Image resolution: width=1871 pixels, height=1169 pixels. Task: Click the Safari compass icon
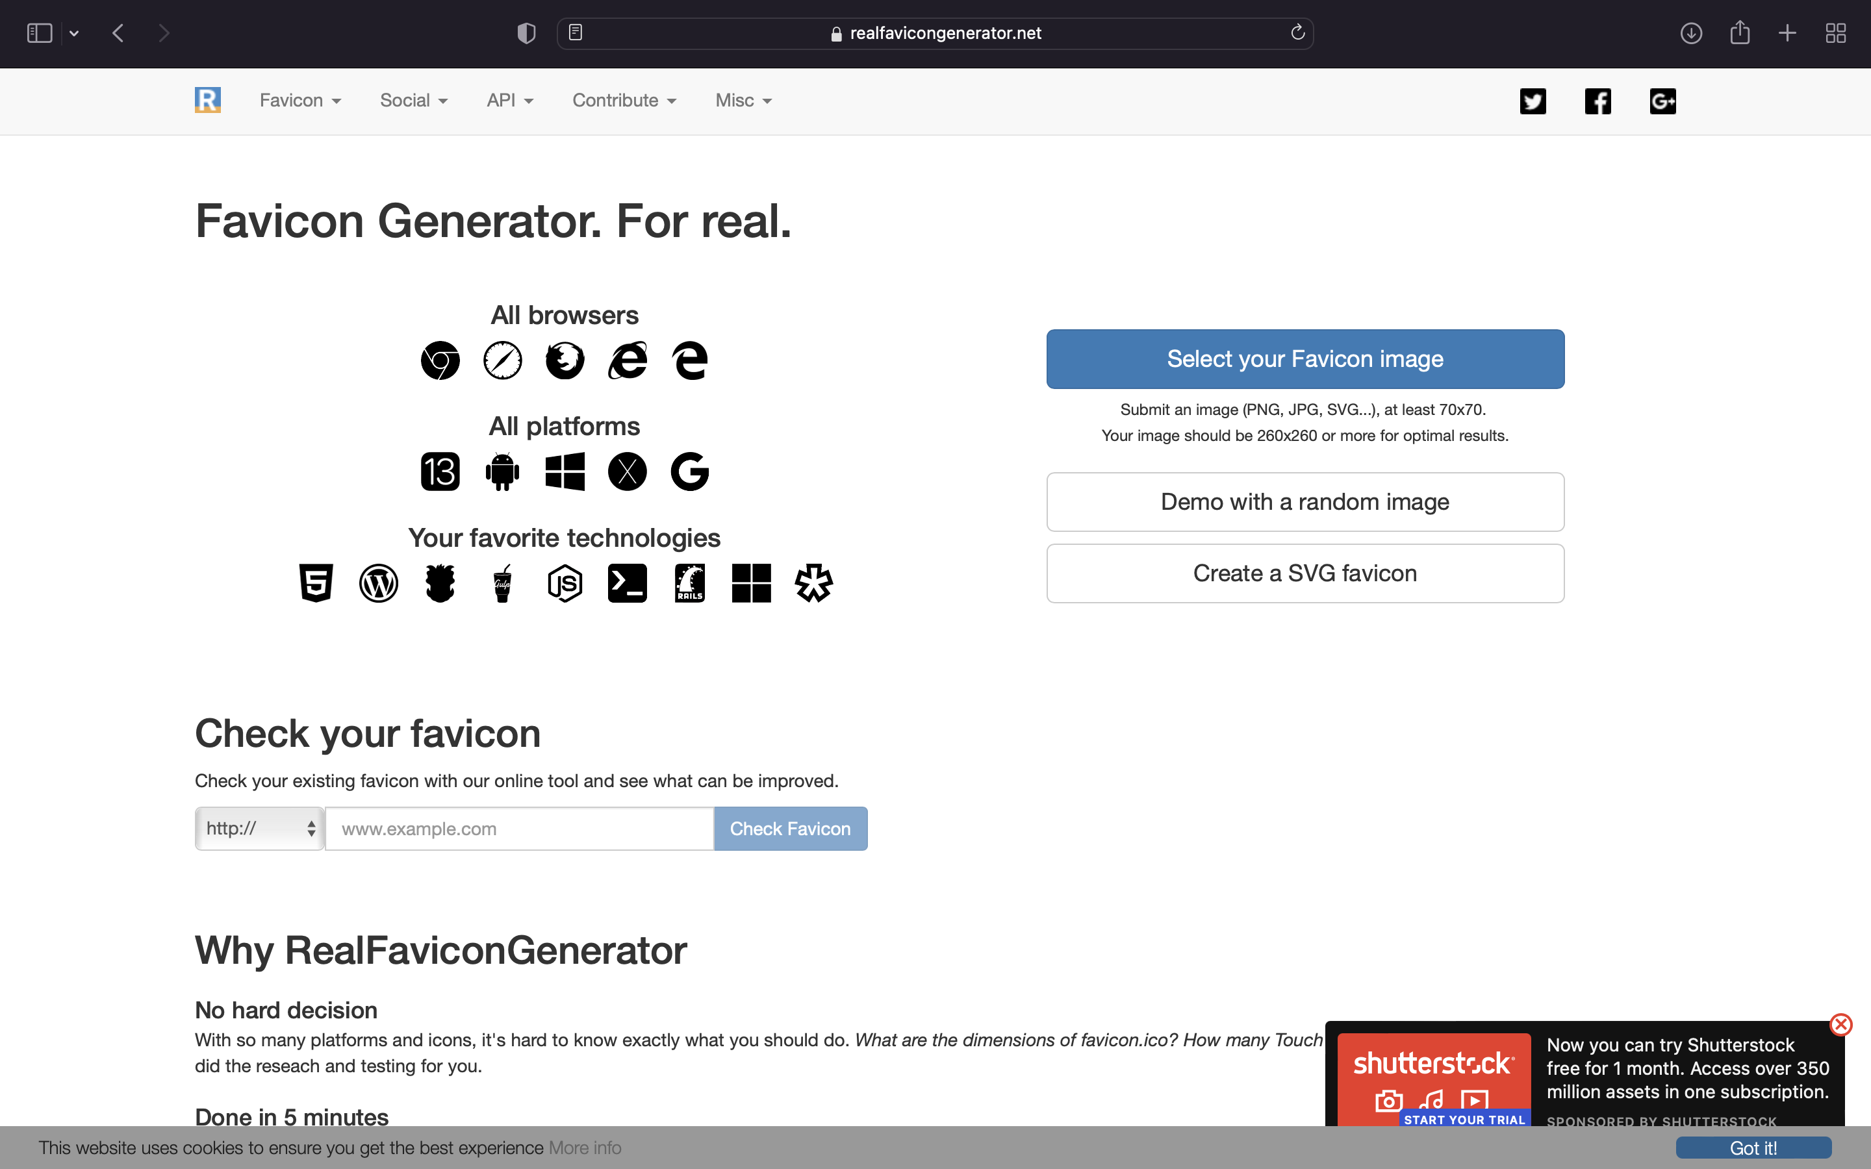(503, 360)
